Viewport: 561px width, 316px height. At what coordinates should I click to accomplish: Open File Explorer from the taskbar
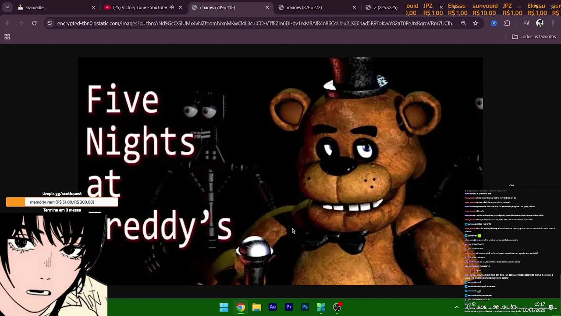click(x=257, y=307)
